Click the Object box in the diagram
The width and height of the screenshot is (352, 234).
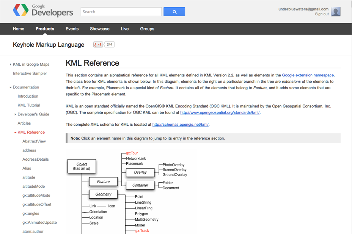click(x=82, y=166)
